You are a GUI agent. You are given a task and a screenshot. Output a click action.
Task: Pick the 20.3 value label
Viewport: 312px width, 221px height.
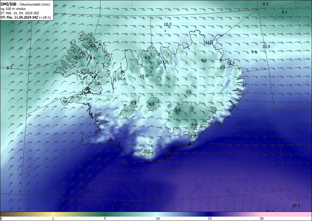[296, 205]
